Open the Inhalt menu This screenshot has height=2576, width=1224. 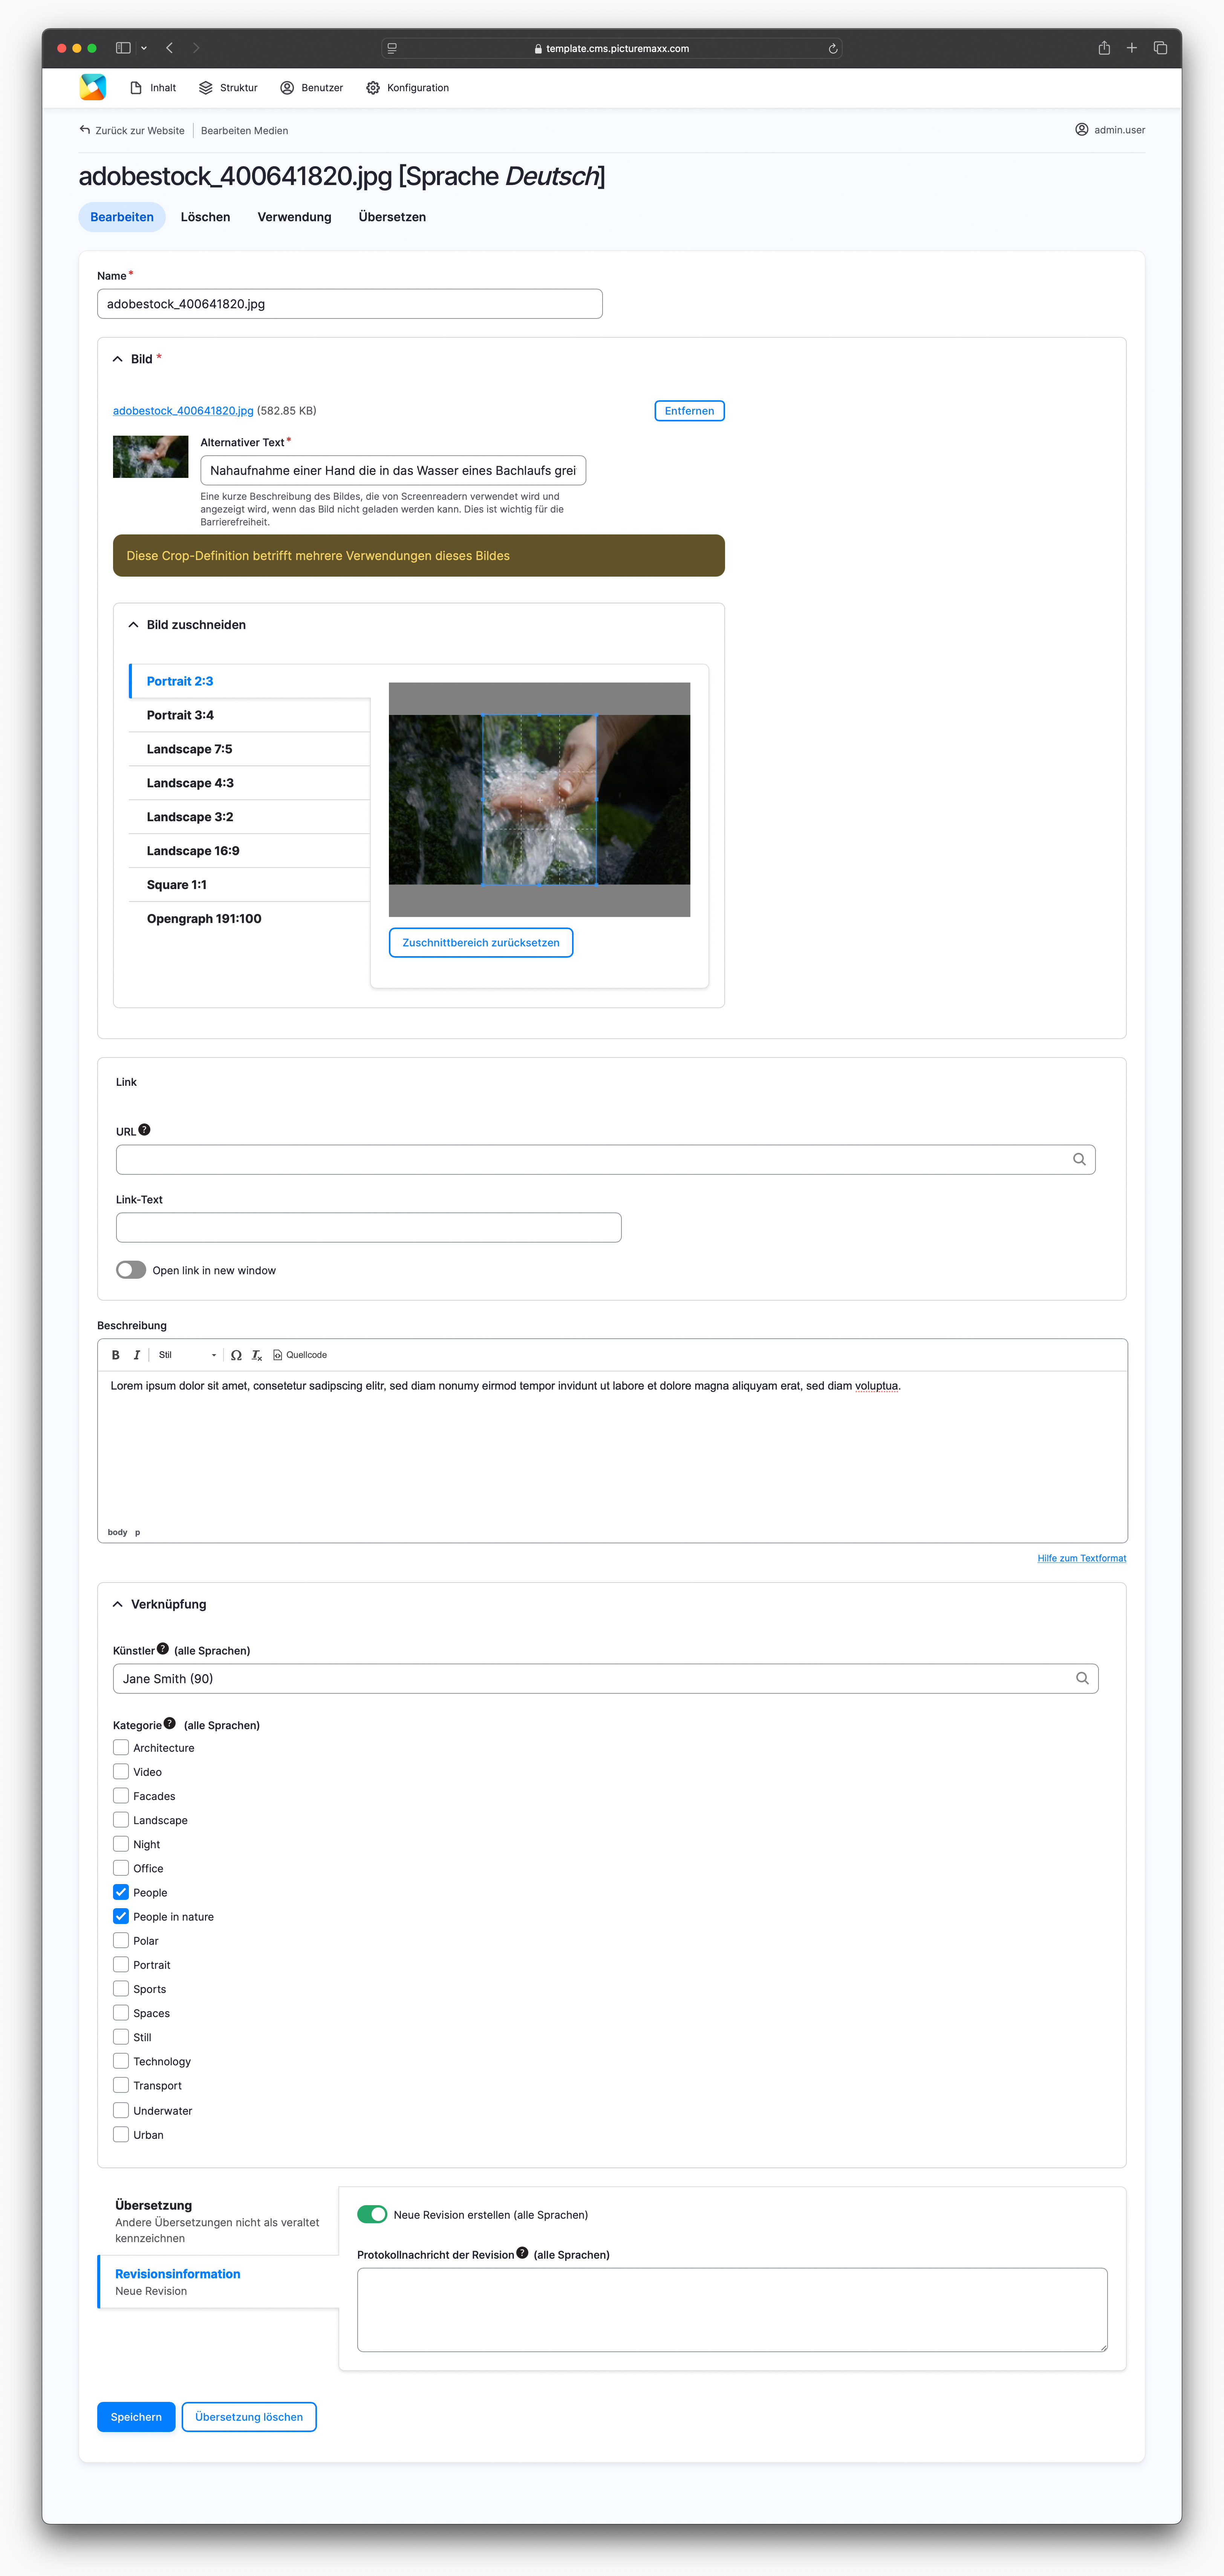tap(153, 88)
